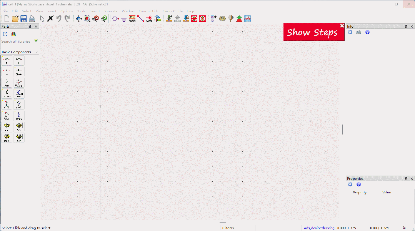
Task: Place the Term termination part
Action: point(19,116)
